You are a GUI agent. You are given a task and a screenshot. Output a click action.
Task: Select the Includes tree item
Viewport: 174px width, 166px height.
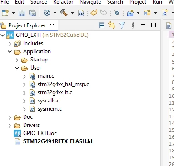coord(33,43)
